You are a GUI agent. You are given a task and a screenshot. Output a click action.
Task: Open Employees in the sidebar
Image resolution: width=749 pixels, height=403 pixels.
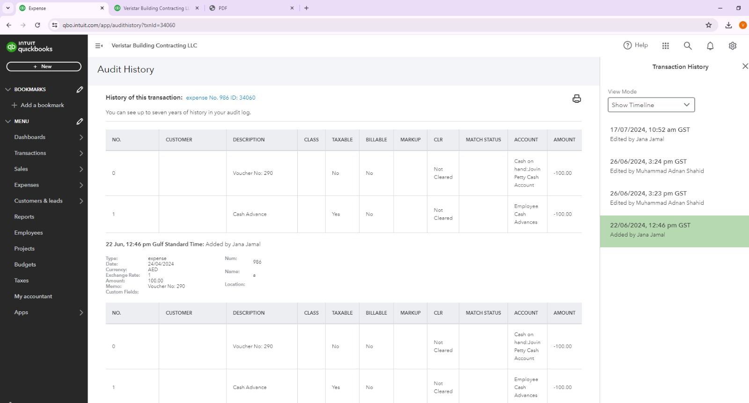click(29, 232)
